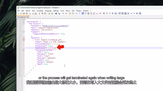Image resolution: width=163 pixels, height=91 pixels.
Task: Collapse the "LM Studio" fold on line 3
Action: (24, 24)
